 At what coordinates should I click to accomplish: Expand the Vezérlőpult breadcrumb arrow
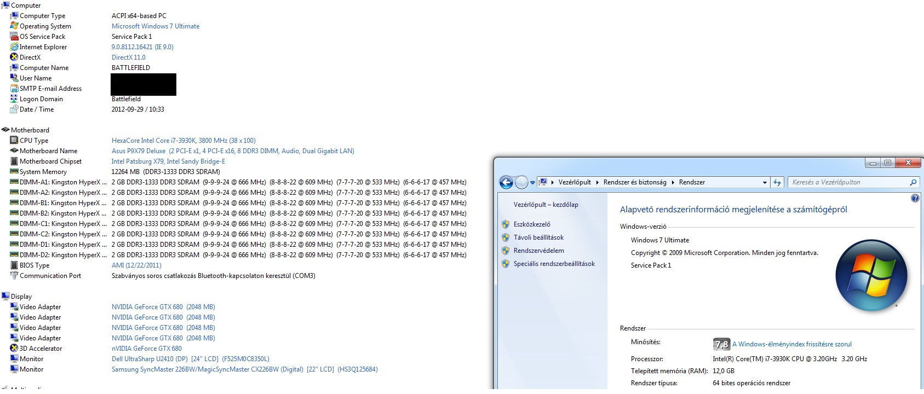click(598, 182)
